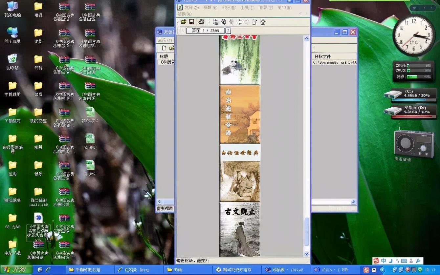Open the 电影 folder on desktop
440x275 pixels.
38,35
